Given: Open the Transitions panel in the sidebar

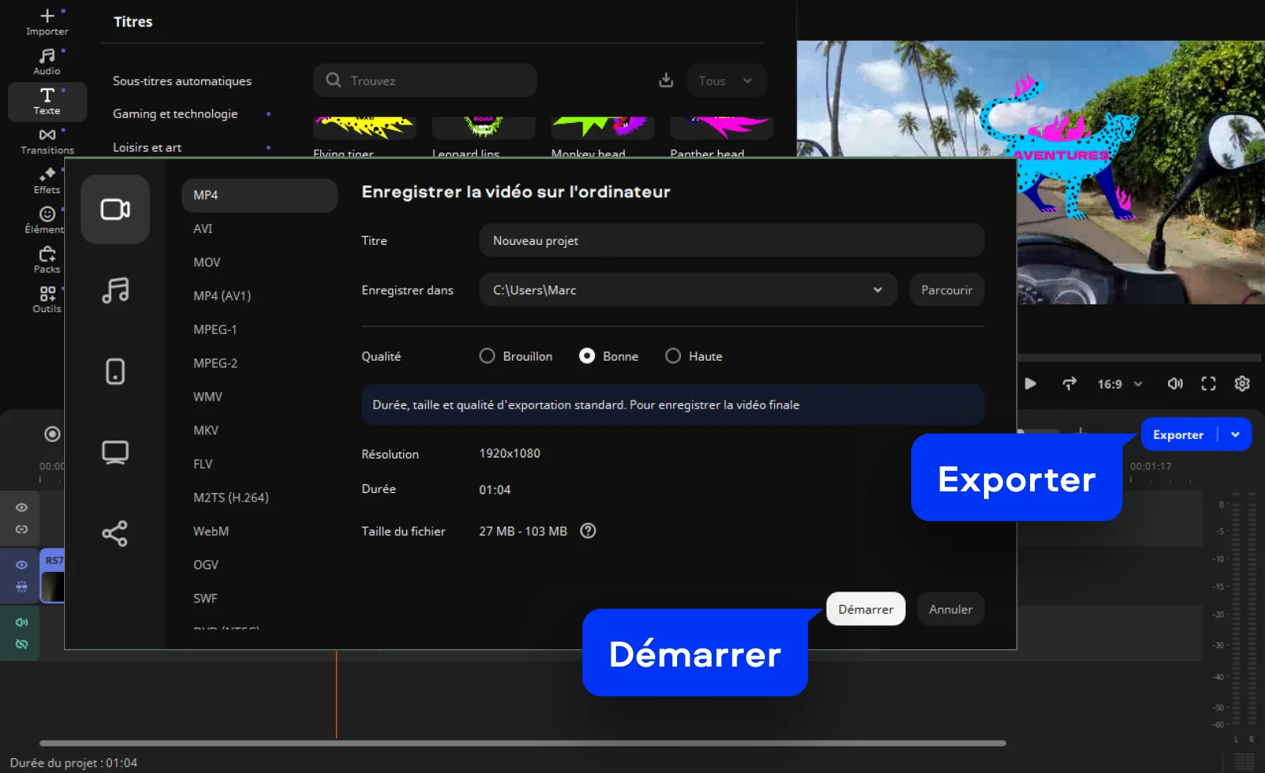Looking at the screenshot, I should coord(47,141).
